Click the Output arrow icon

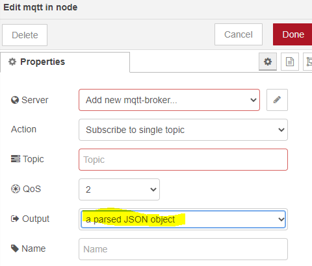pos(15,219)
